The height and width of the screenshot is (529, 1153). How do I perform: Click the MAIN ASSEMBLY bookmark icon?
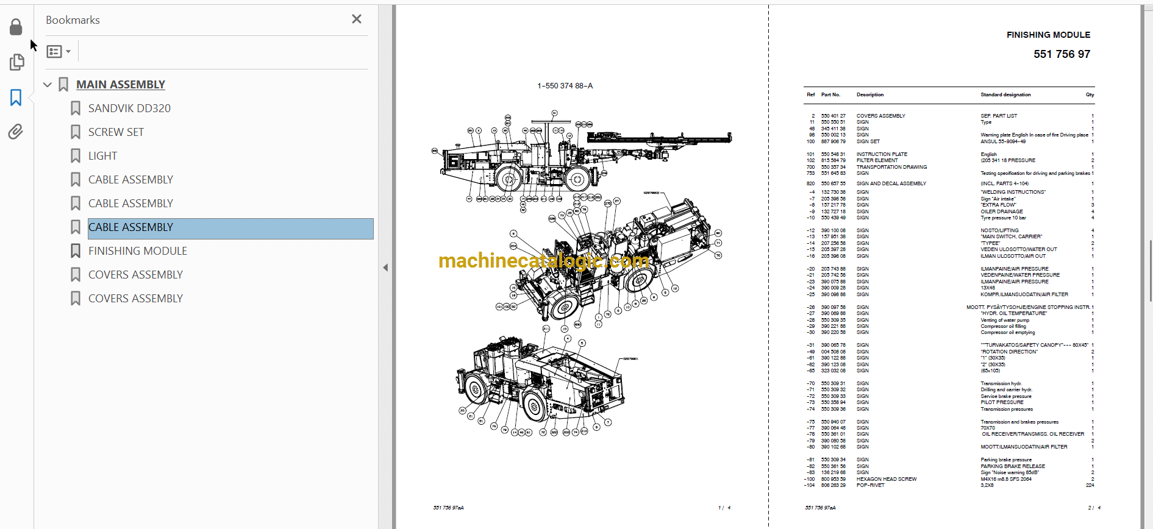coord(63,85)
